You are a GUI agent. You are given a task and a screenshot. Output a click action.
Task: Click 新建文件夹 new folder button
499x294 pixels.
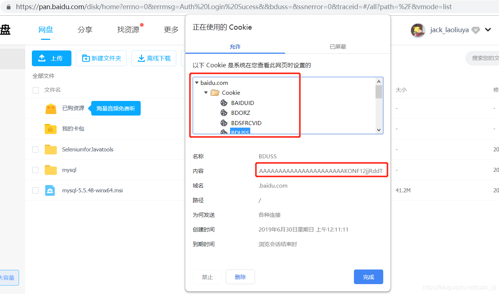pos(101,58)
